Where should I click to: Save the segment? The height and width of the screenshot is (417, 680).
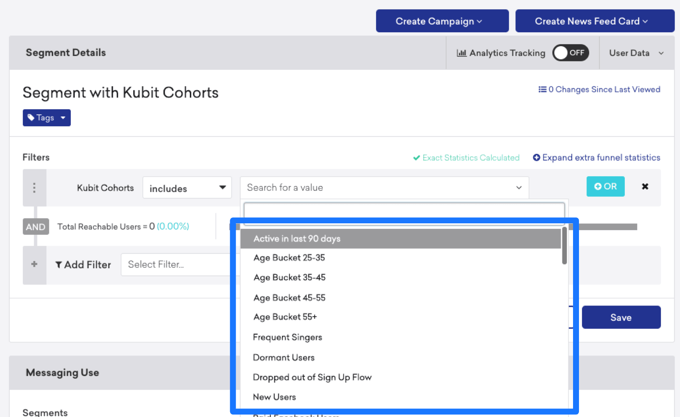[x=621, y=317]
